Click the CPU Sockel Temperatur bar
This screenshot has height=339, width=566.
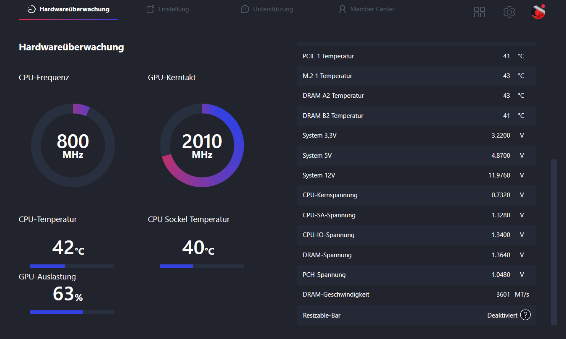(202, 266)
